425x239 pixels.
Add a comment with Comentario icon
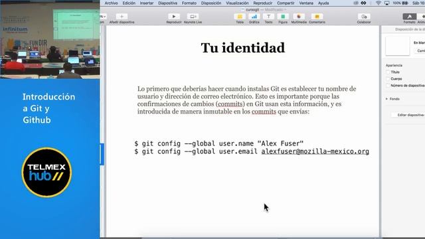[x=317, y=17]
